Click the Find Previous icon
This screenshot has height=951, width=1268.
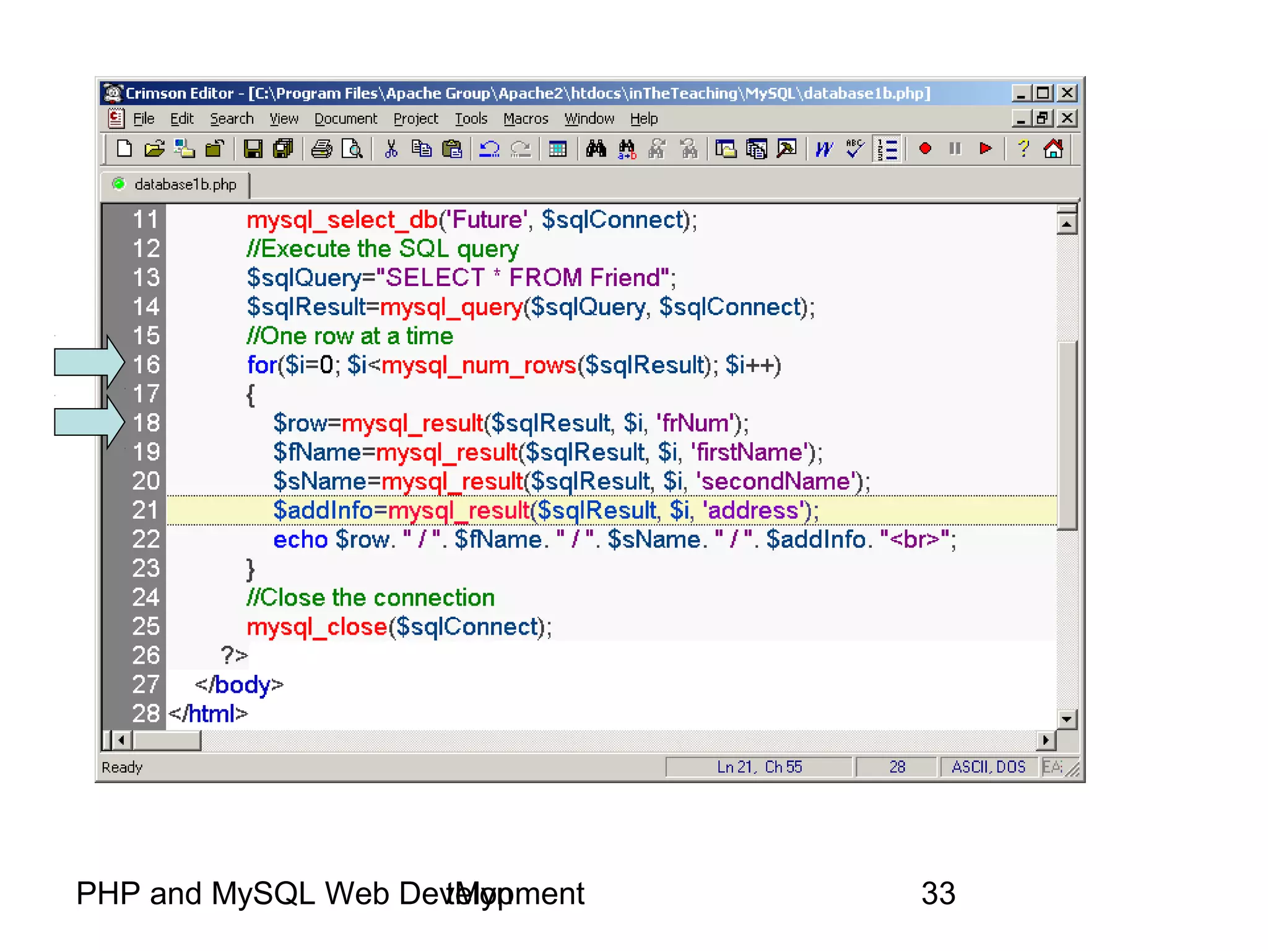[x=688, y=149]
